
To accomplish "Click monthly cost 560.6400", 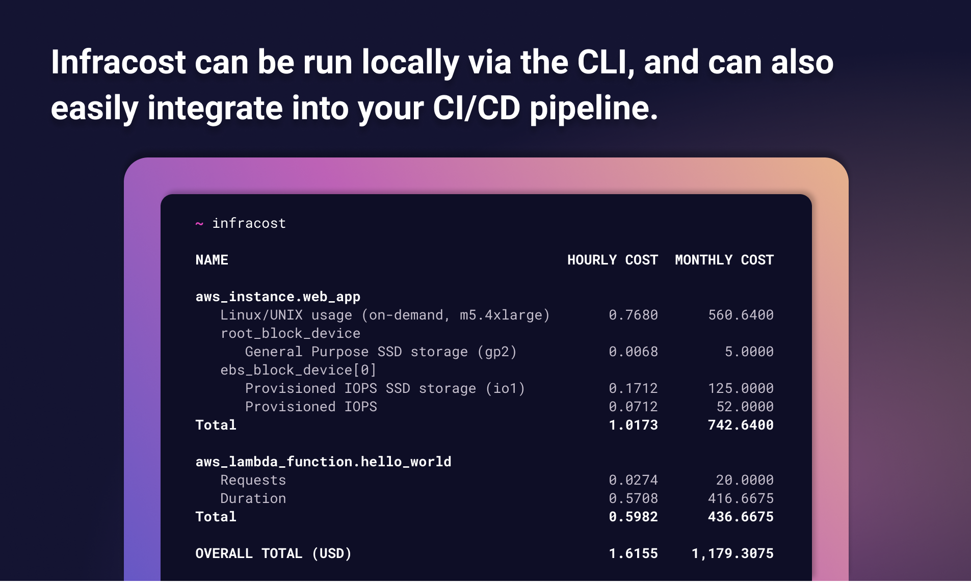I will (x=741, y=315).
